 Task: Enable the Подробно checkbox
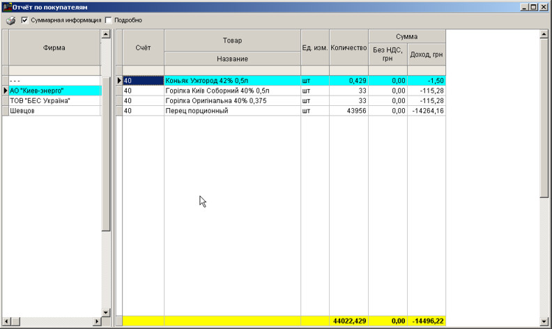click(x=108, y=20)
